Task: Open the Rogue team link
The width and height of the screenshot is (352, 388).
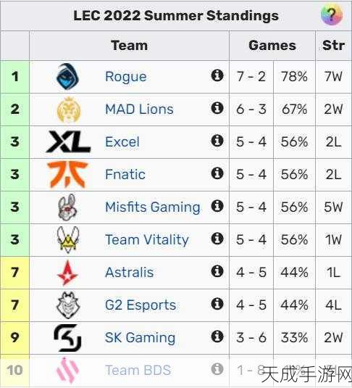Action: [x=126, y=76]
